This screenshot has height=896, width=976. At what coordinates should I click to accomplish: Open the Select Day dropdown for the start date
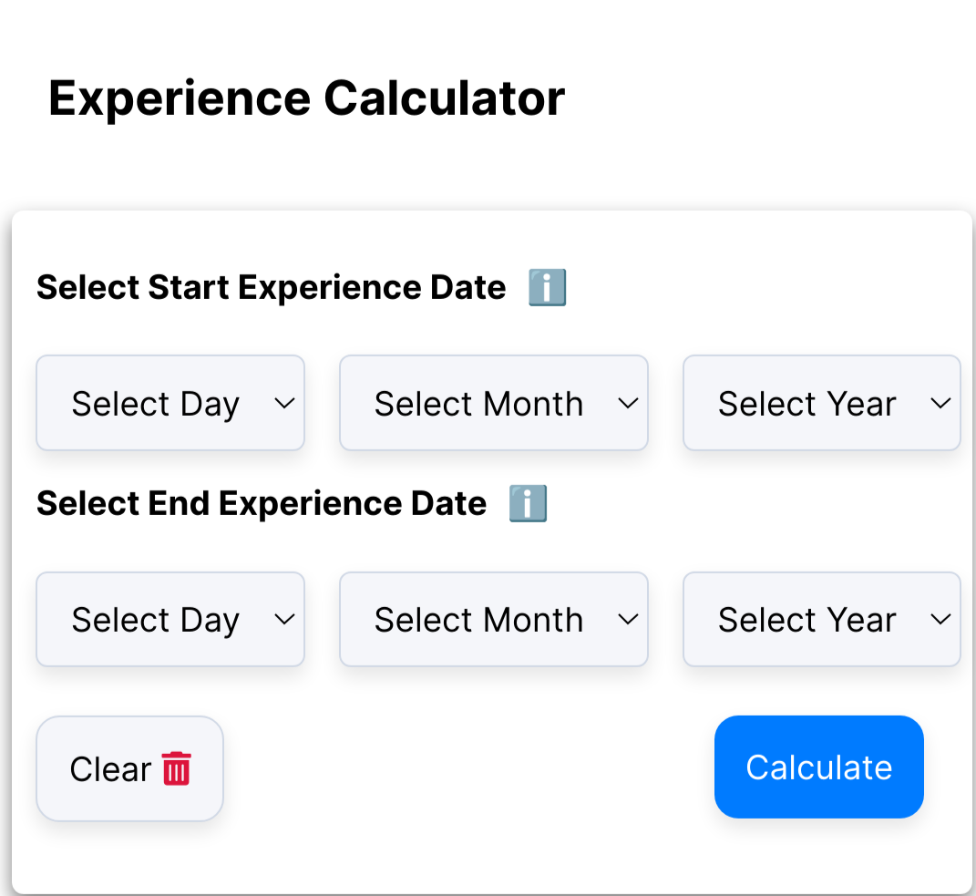pyautogui.click(x=170, y=403)
